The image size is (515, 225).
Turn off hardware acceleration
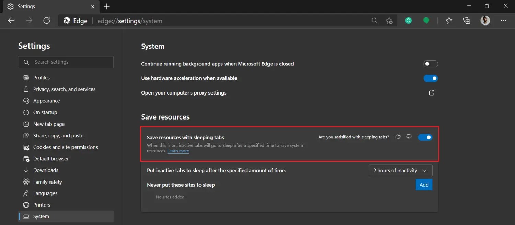pos(431,78)
